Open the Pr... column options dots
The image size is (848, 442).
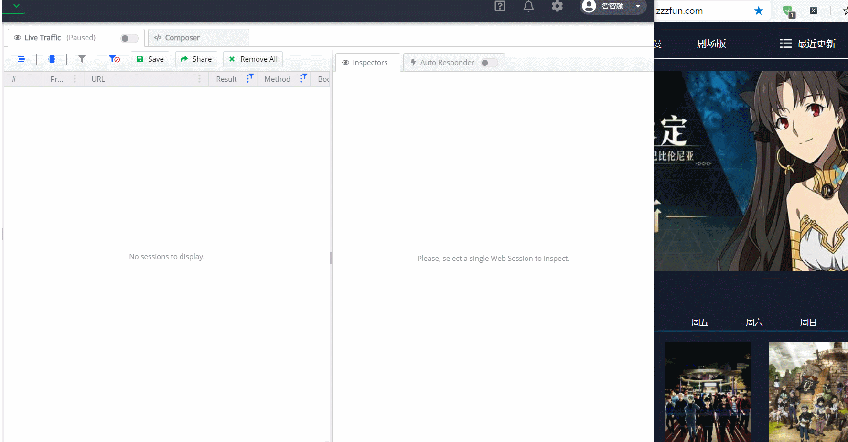click(x=75, y=79)
